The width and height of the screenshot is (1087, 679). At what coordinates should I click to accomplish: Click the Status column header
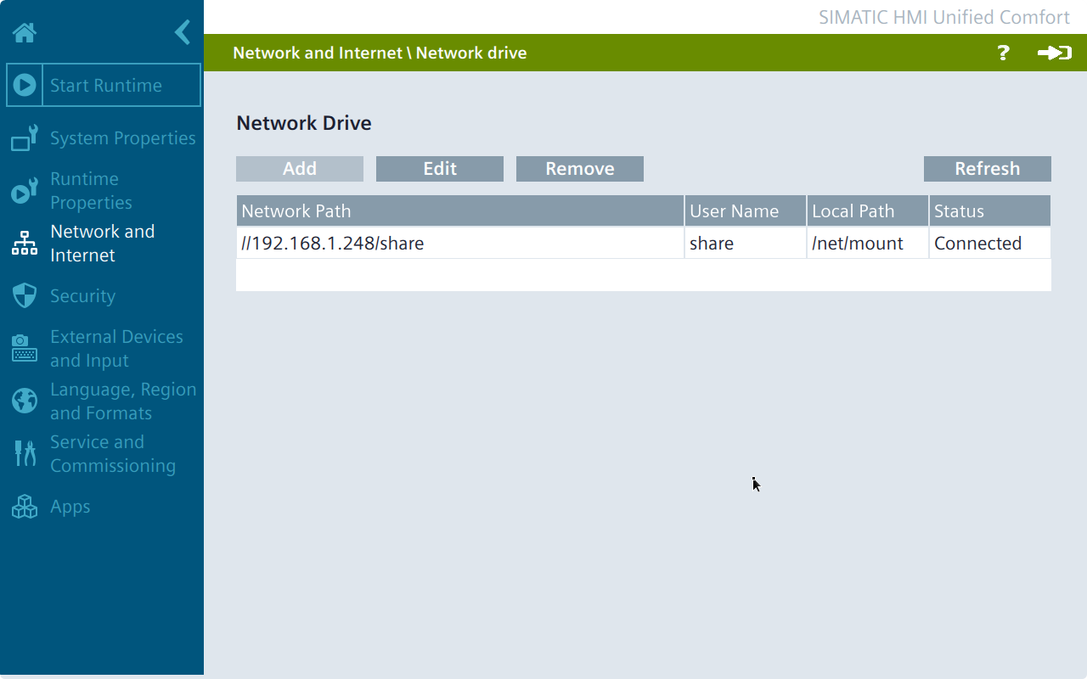[990, 210]
